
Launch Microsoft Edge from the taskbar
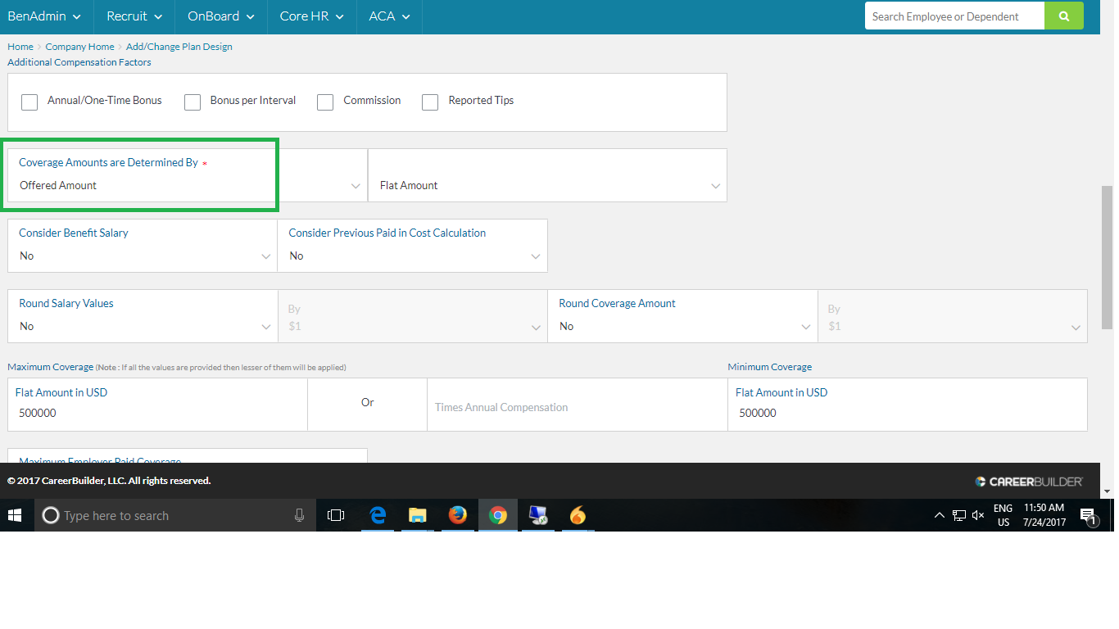(378, 515)
